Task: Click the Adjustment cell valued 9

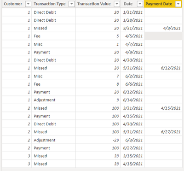Action: [x=53, y=100]
